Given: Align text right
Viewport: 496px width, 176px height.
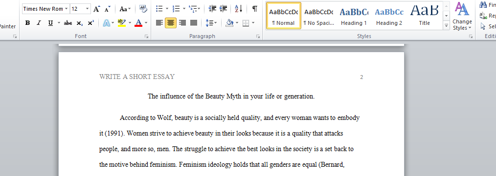Looking at the screenshot, I should coord(182,23).
